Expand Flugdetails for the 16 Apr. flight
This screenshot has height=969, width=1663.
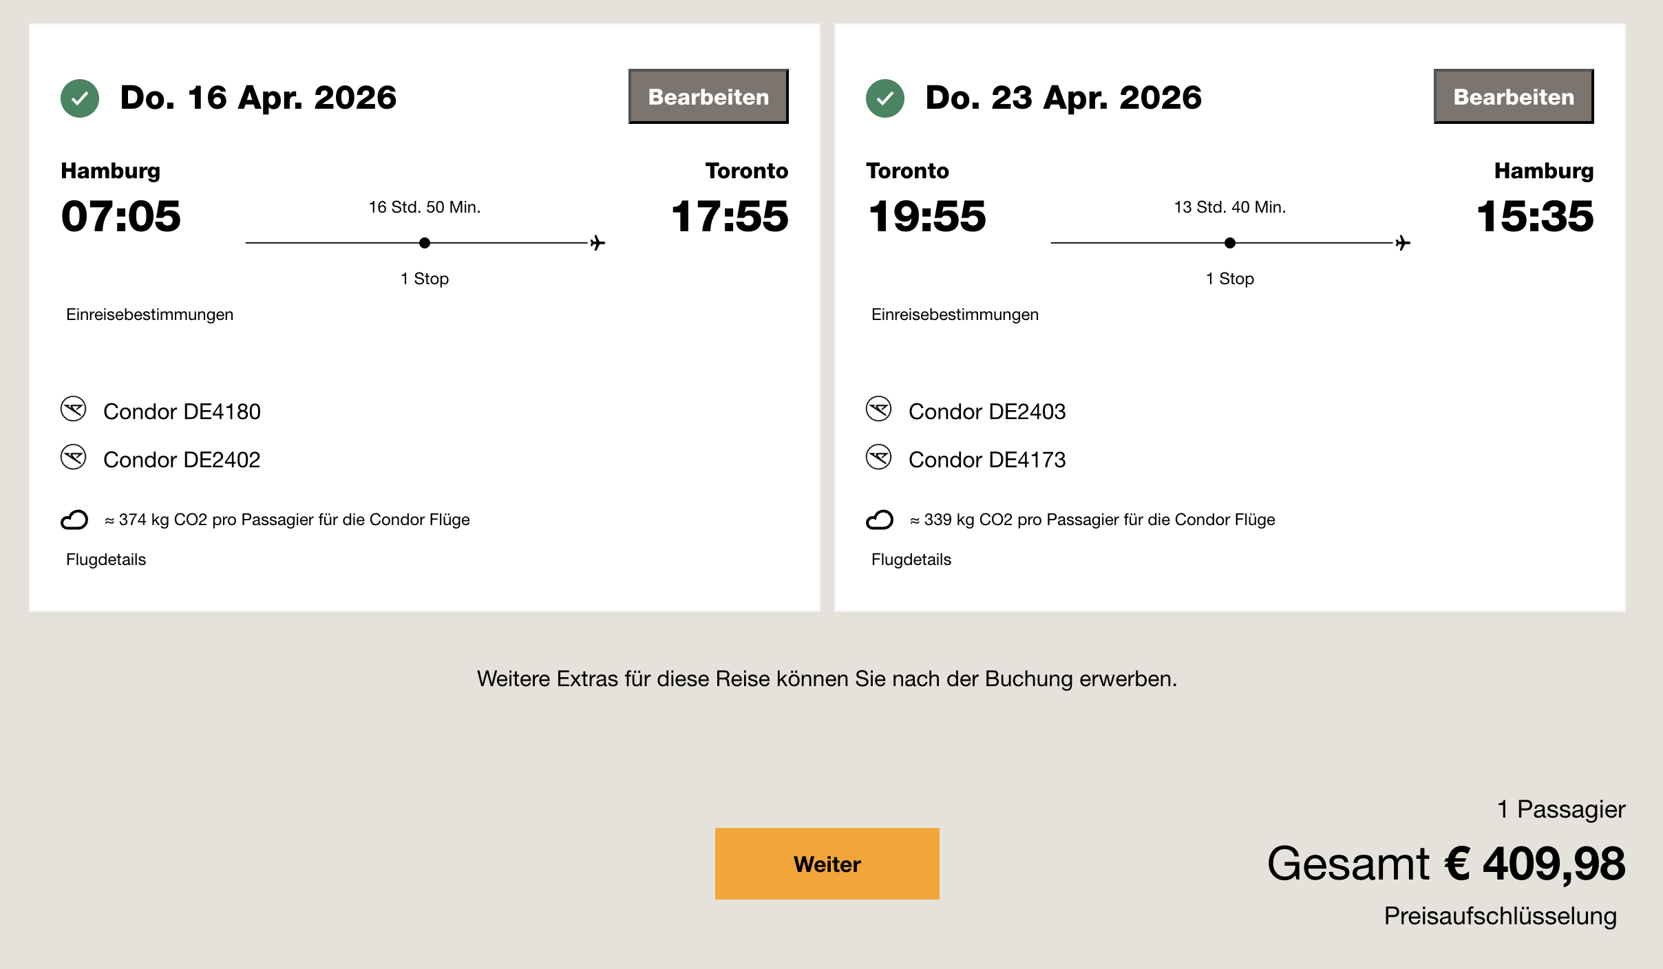(x=106, y=560)
